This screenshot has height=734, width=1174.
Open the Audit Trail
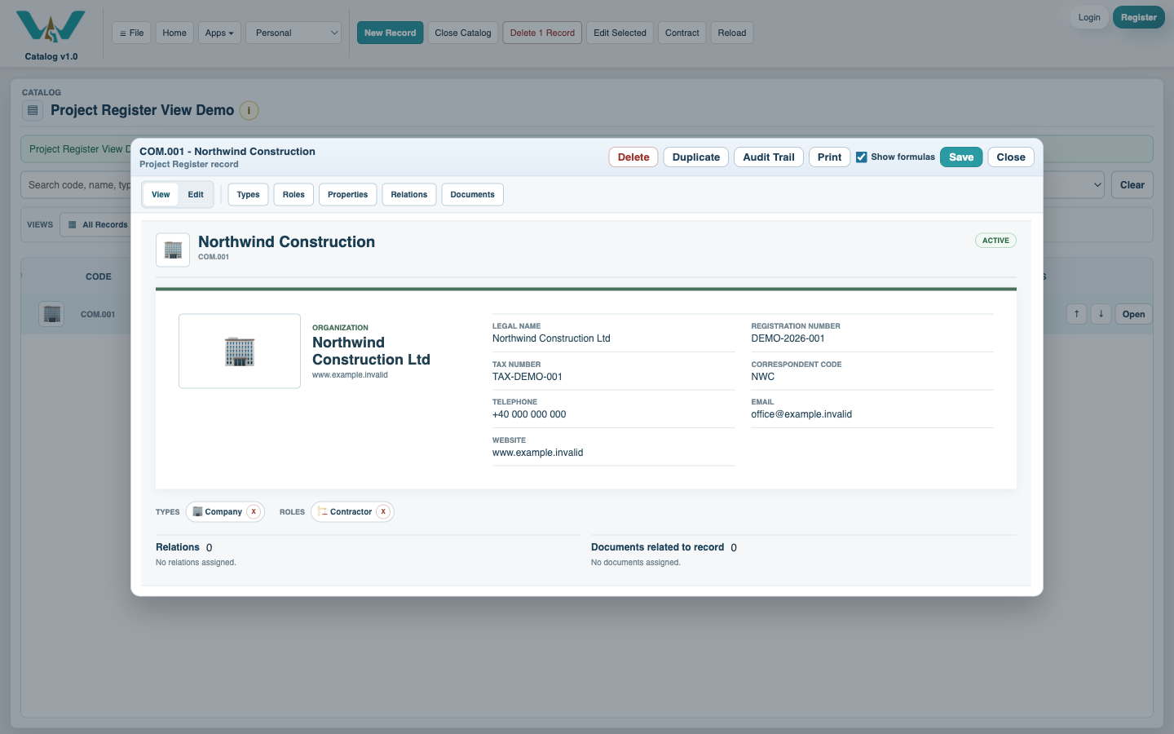tap(769, 157)
